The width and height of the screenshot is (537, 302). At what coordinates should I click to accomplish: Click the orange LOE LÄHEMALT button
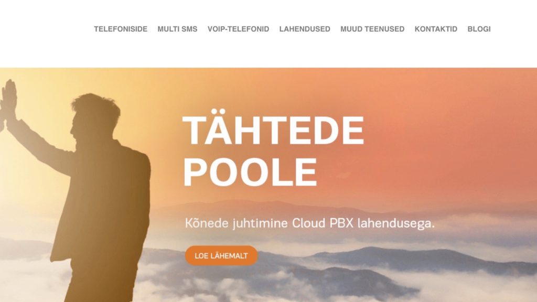[x=221, y=255]
